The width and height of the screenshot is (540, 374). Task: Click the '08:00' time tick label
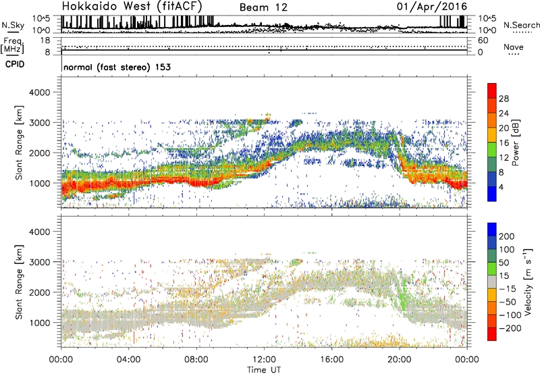click(196, 360)
